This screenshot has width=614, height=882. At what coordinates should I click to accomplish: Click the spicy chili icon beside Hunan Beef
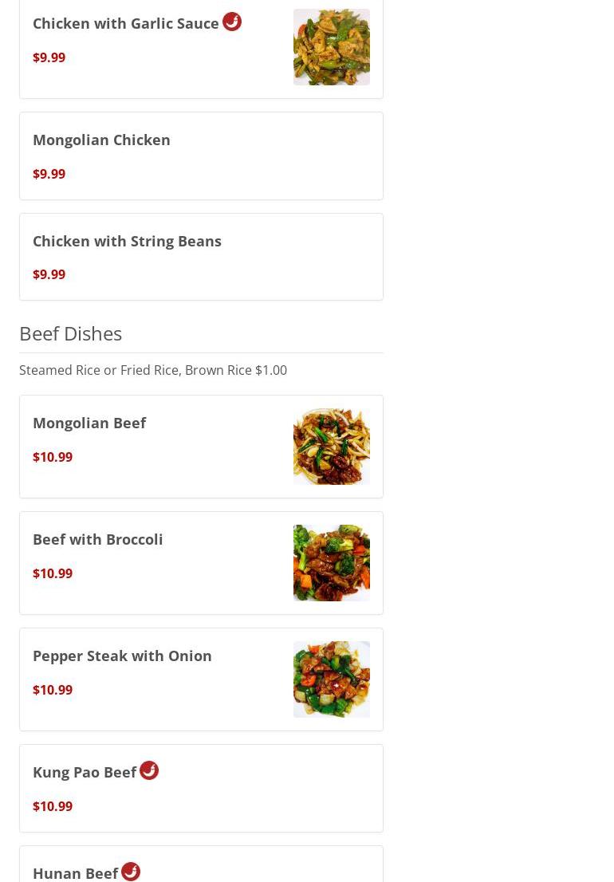pos(131,872)
